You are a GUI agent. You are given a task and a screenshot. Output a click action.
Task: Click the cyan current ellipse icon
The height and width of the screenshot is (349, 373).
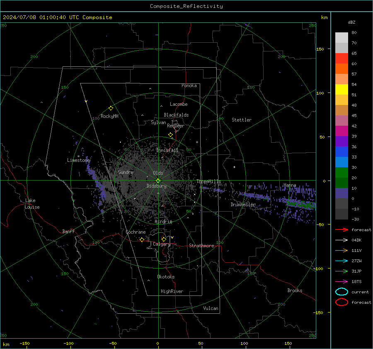pyautogui.click(x=342, y=292)
